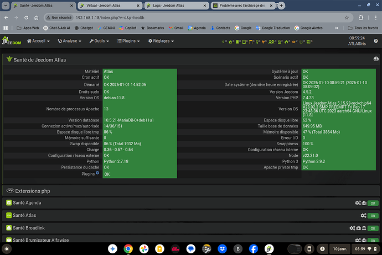Image resolution: width=382 pixels, height=255 pixels.
Task: Click Santé Broadlink institution building icon
Action: tap(364, 228)
